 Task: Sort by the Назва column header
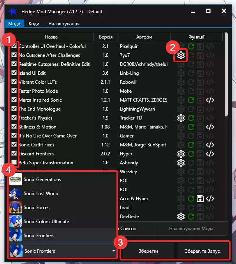[51, 37]
